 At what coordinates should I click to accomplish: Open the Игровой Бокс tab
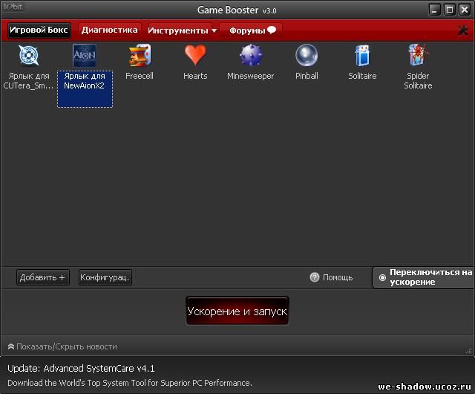tap(39, 30)
